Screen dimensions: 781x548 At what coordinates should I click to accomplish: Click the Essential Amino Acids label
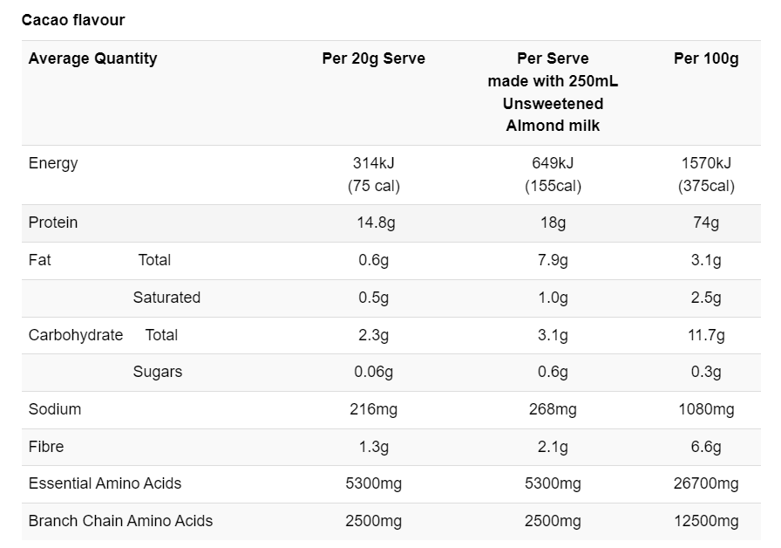tap(105, 483)
